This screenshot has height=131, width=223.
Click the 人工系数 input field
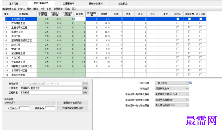(x=24, y=108)
